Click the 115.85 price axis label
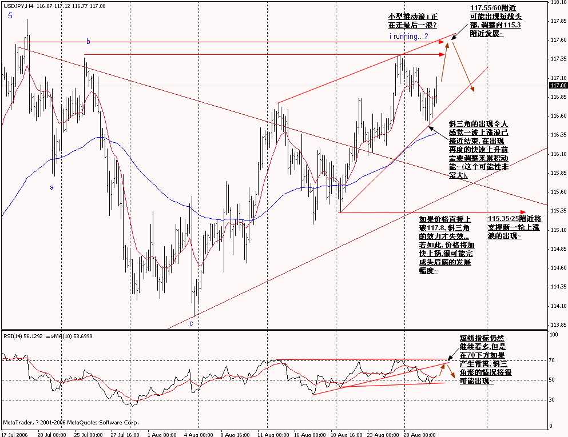The image size is (568, 437). tap(558, 173)
